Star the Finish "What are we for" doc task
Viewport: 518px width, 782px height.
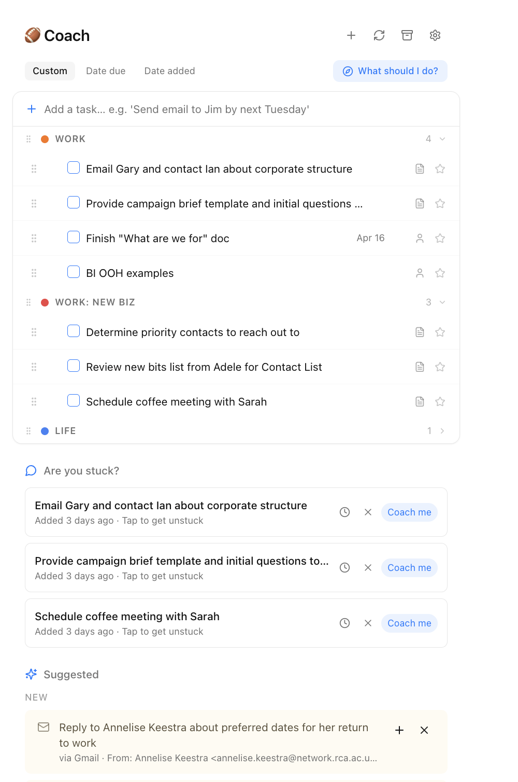click(440, 238)
